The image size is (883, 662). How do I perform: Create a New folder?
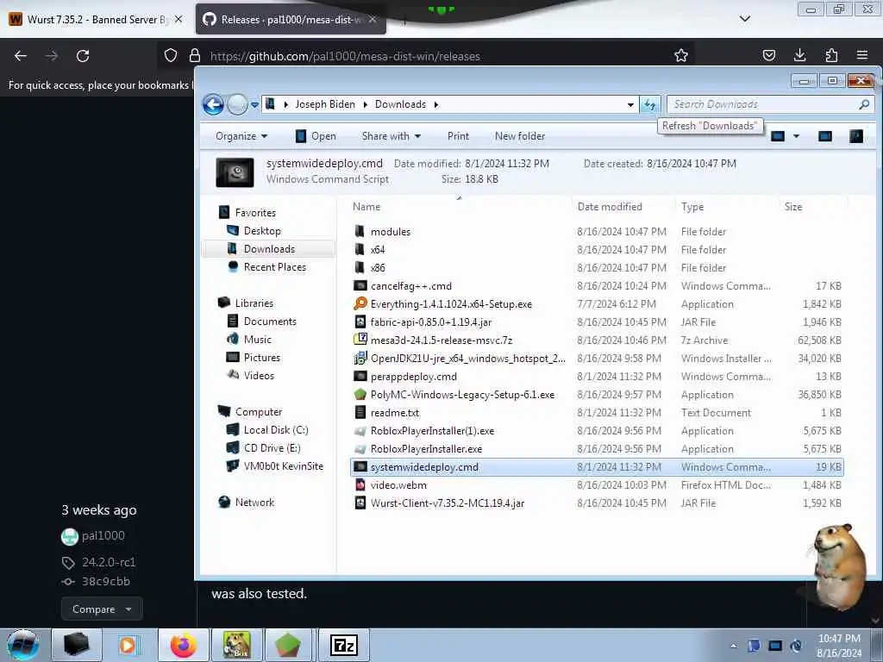click(x=520, y=136)
